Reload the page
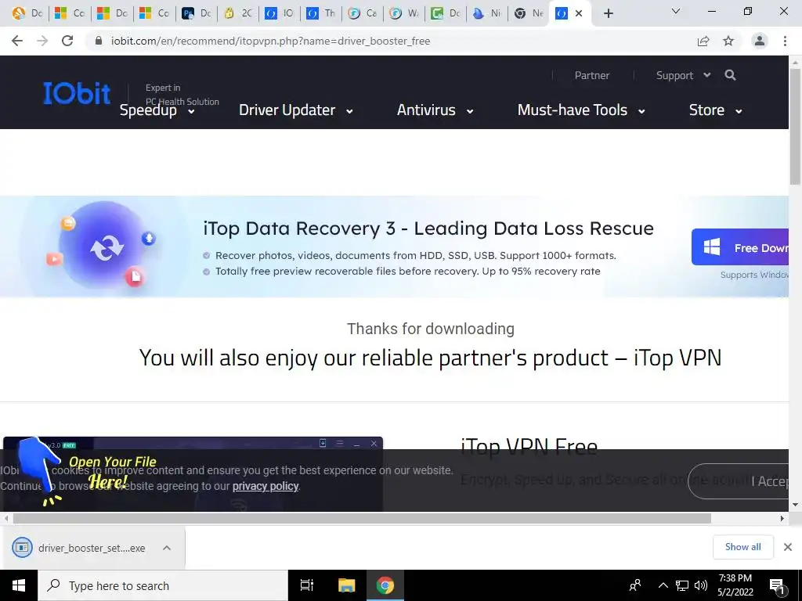Image resolution: width=802 pixels, height=601 pixels. tap(67, 41)
